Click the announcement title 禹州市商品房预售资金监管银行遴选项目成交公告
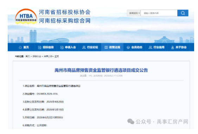 [101, 70]
